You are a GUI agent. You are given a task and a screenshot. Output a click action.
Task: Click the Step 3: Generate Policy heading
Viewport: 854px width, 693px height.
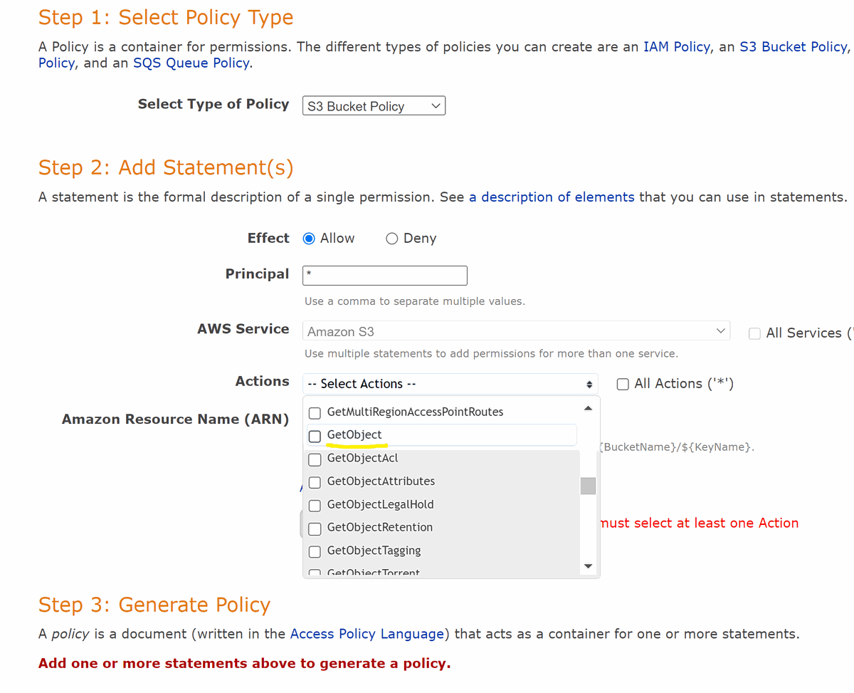tap(154, 605)
